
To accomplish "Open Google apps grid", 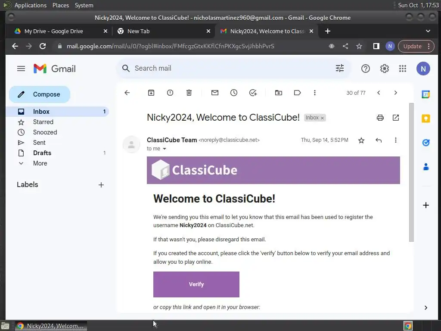I will [403, 69].
